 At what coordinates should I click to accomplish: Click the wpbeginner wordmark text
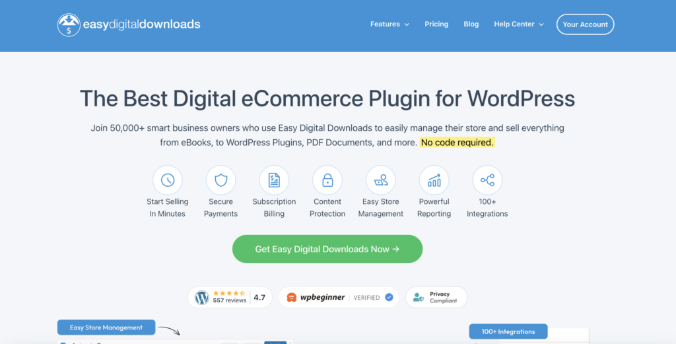point(322,297)
